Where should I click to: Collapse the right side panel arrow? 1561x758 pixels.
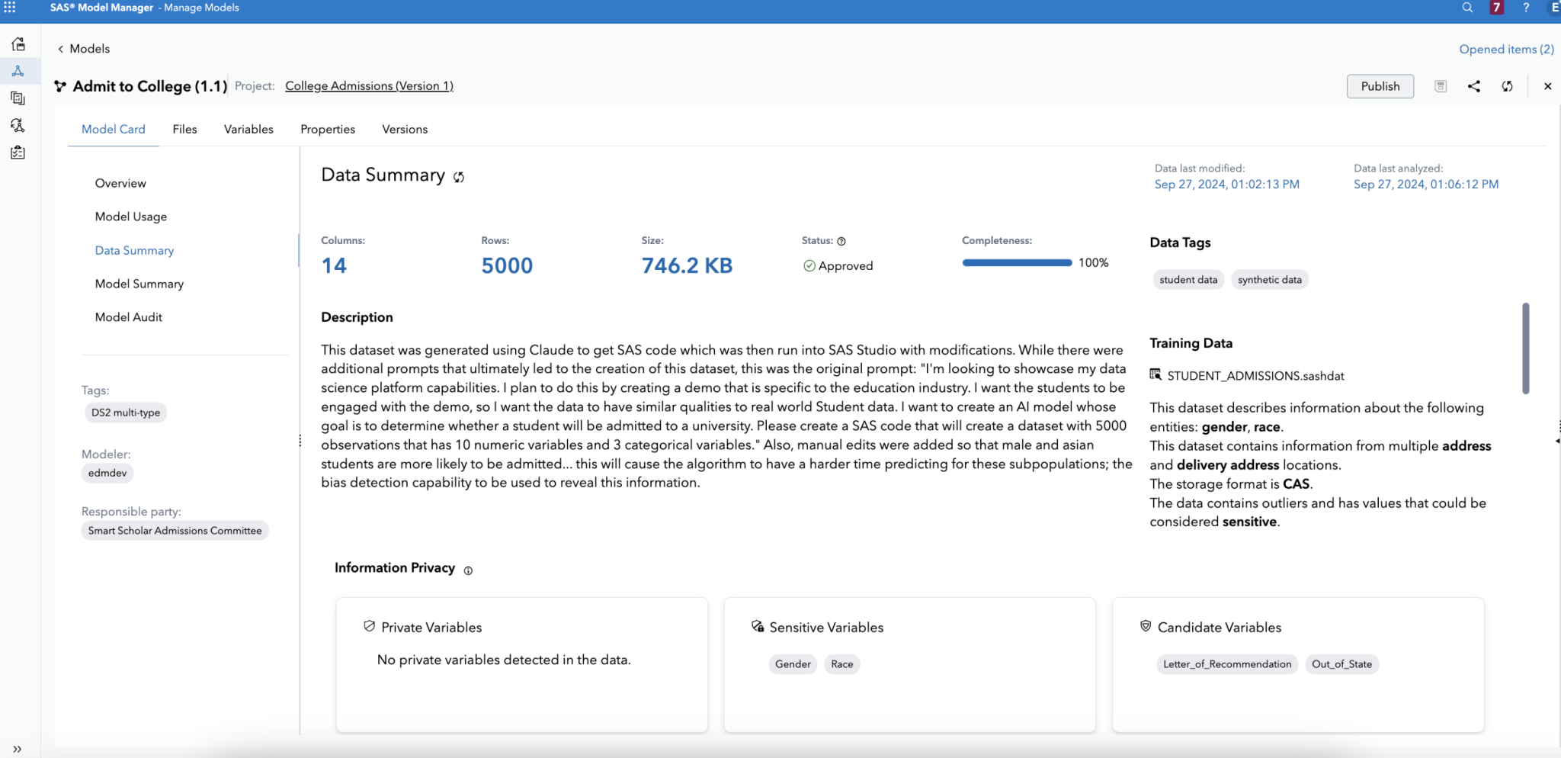point(1557,441)
